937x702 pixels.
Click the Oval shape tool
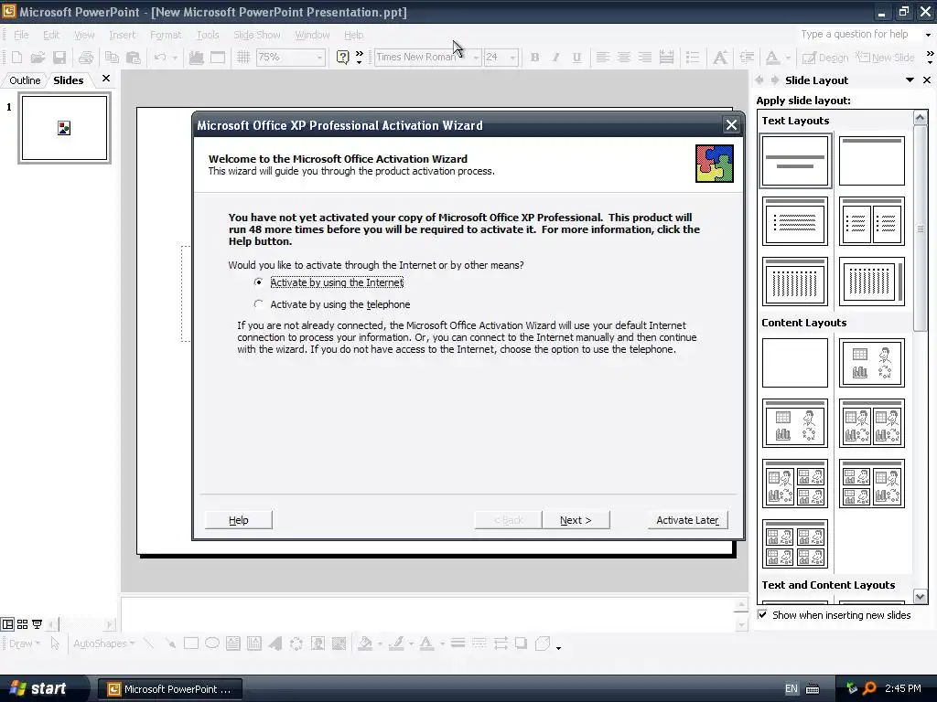(x=212, y=643)
